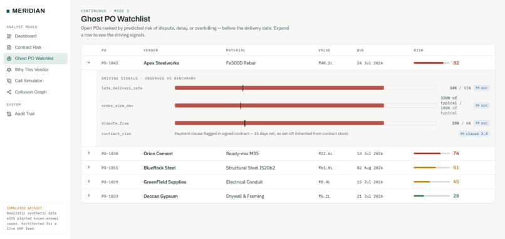Viewport: 505px width, 239px height.
Task: Click the Ghost PO Watchlist radar icon
Action: [9, 59]
